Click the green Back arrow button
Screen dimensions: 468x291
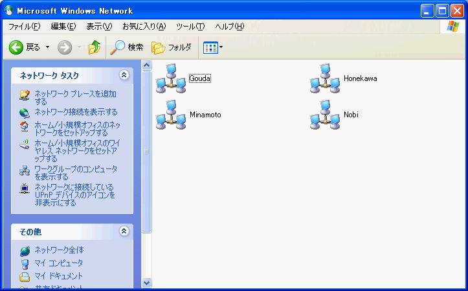click(x=17, y=47)
